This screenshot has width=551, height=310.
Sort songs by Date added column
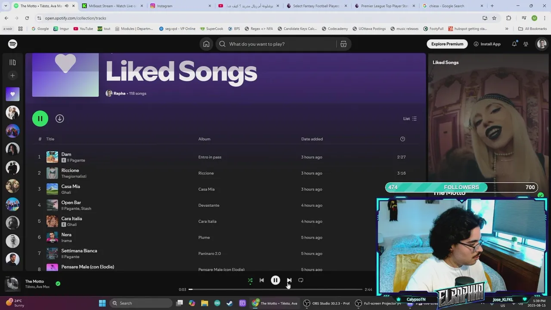point(312,139)
